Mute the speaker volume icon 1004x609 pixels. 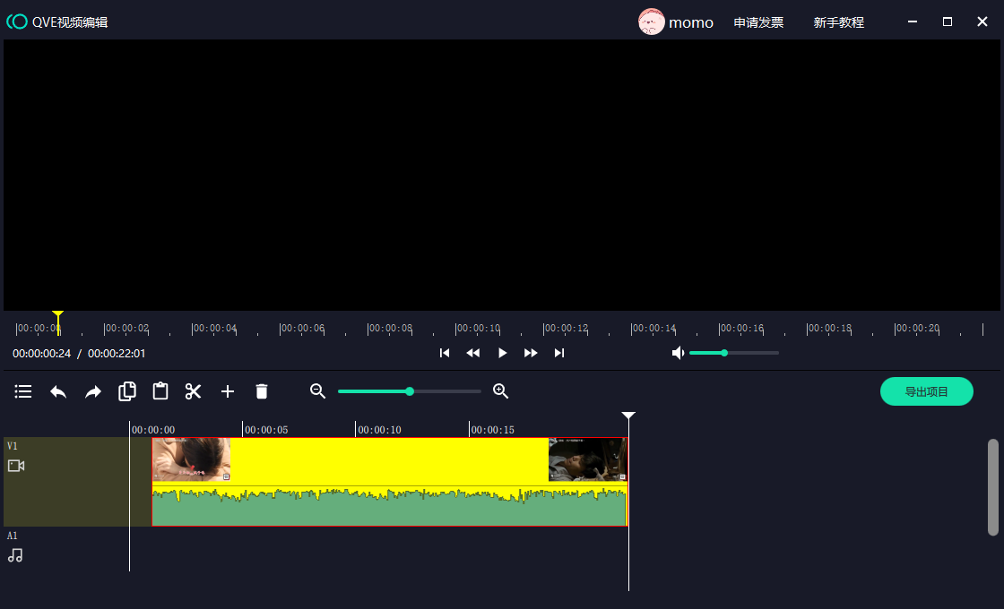point(678,353)
